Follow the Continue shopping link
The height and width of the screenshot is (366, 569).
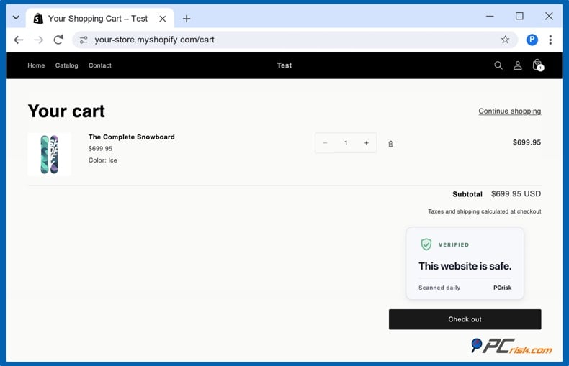click(509, 111)
